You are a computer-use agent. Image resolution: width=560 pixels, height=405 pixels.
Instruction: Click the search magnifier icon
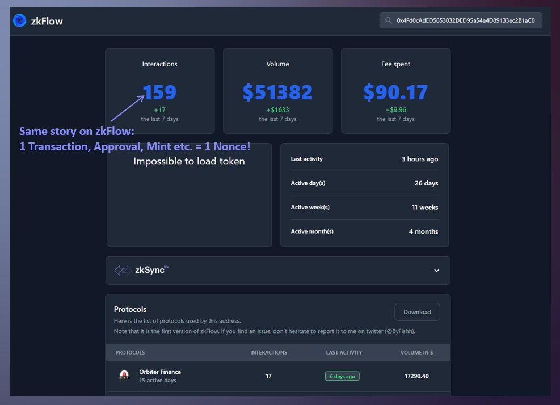(x=388, y=20)
